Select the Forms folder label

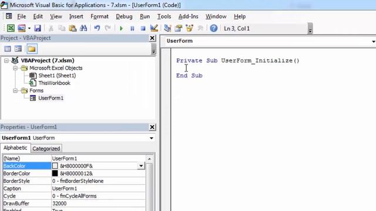click(x=36, y=91)
